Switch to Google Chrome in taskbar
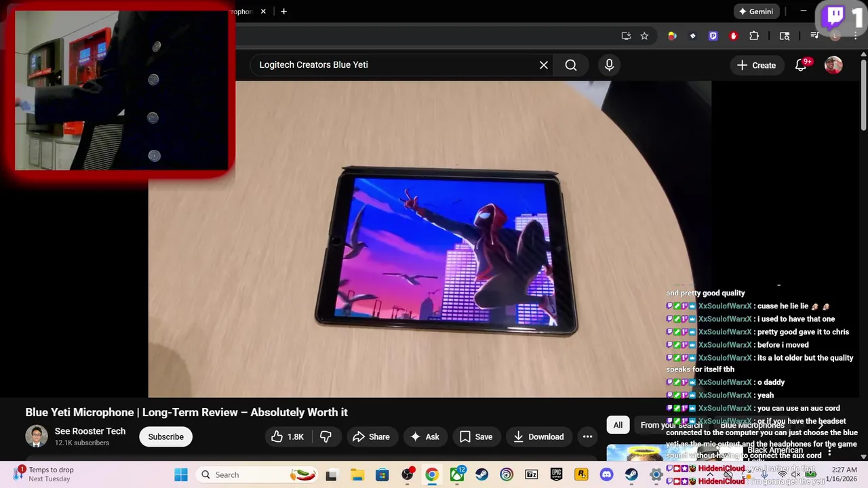Viewport: 868px width, 488px height. click(432, 474)
